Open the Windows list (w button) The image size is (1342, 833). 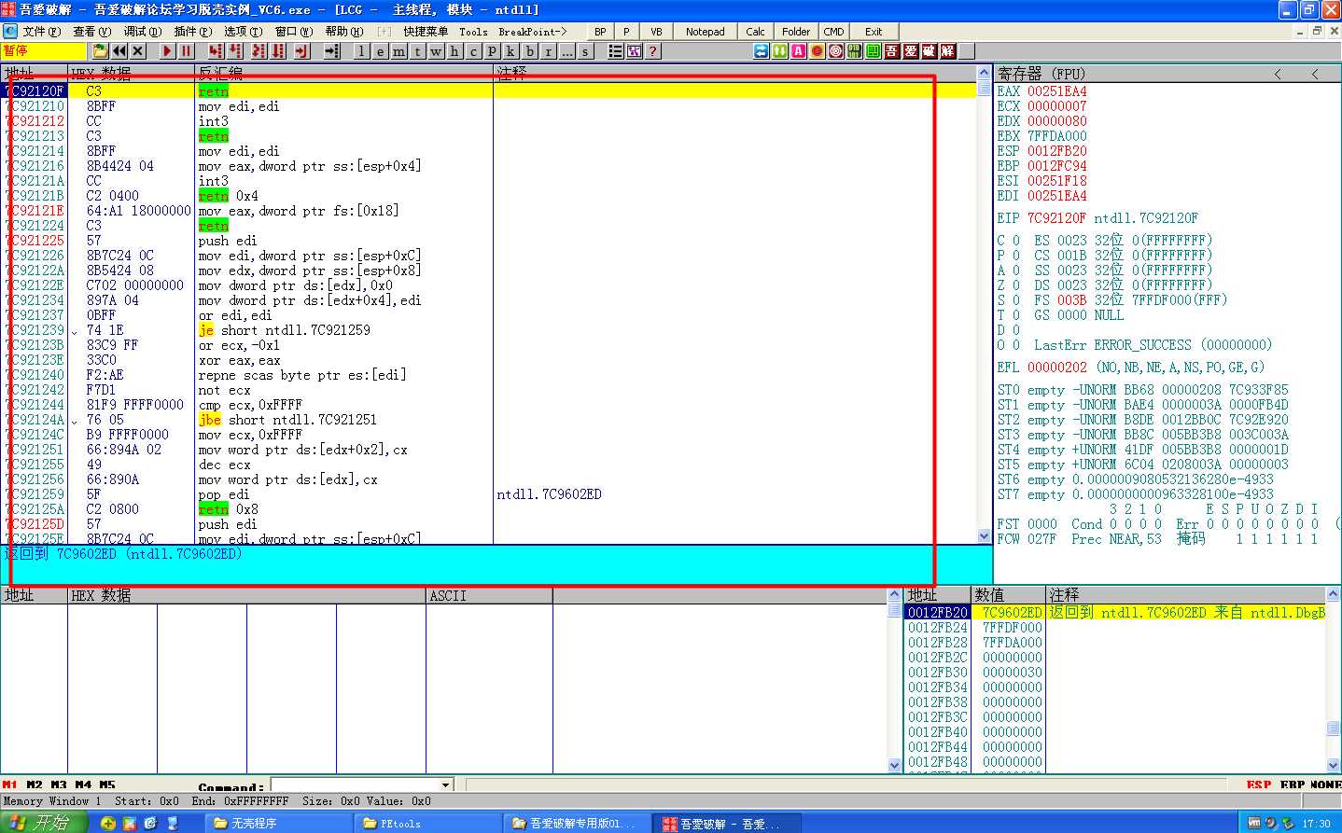(x=436, y=51)
